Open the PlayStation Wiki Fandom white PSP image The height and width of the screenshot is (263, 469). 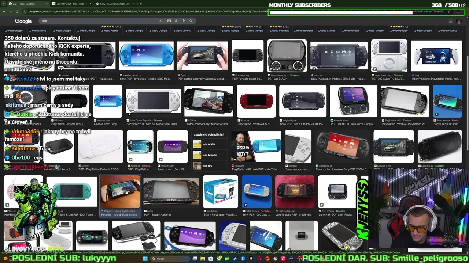[x=405, y=101]
